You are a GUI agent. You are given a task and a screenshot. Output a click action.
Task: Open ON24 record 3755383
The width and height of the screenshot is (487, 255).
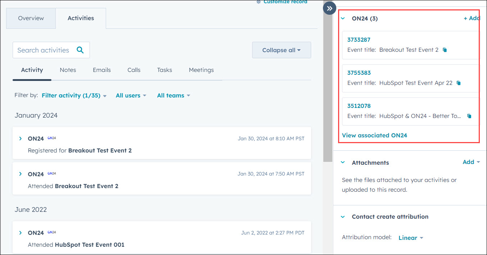click(x=359, y=73)
